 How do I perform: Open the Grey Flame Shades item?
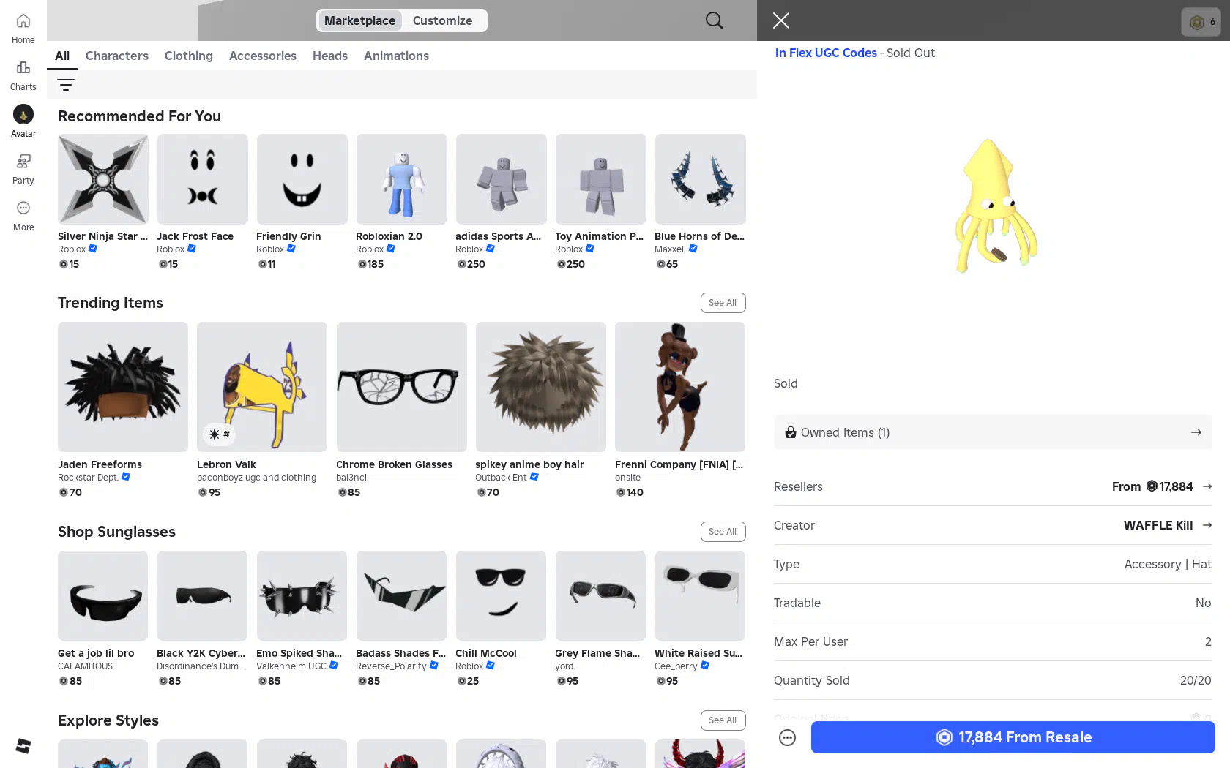[x=601, y=596]
